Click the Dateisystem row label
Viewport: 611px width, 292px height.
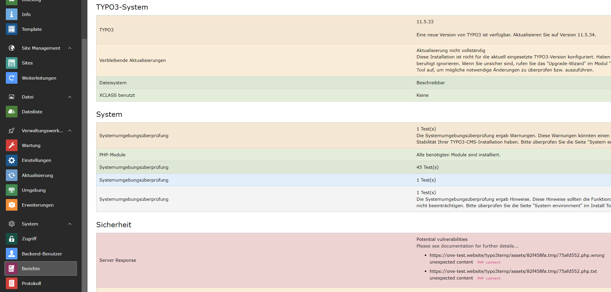(x=113, y=83)
